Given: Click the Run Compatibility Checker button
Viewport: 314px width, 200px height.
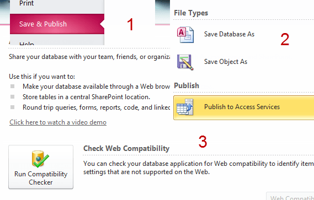Looking at the screenshot, I should (x=41, y=167).
